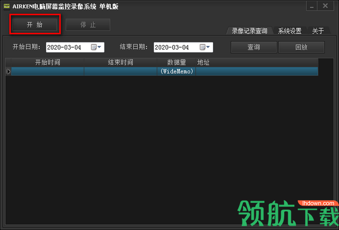Click the 开始 (Start) recording button
Image resolution: width=339 pixels, height=230 pixels.
coord(35,25)
